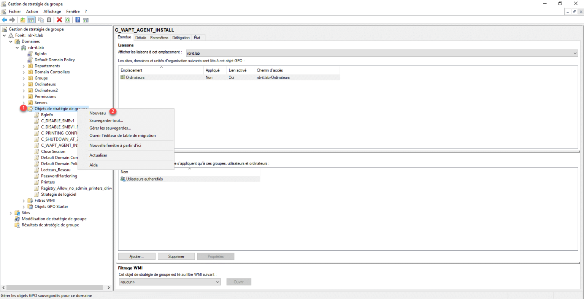Open l'éditeur de table de migration
Viewport: 584px width, 299px height.
pos(122,136)
